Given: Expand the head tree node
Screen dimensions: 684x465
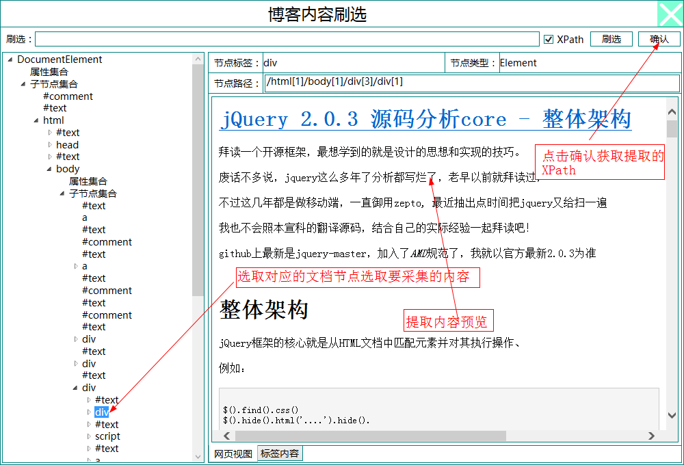Looking at the screenshot, I should click(x=50, y=145).
